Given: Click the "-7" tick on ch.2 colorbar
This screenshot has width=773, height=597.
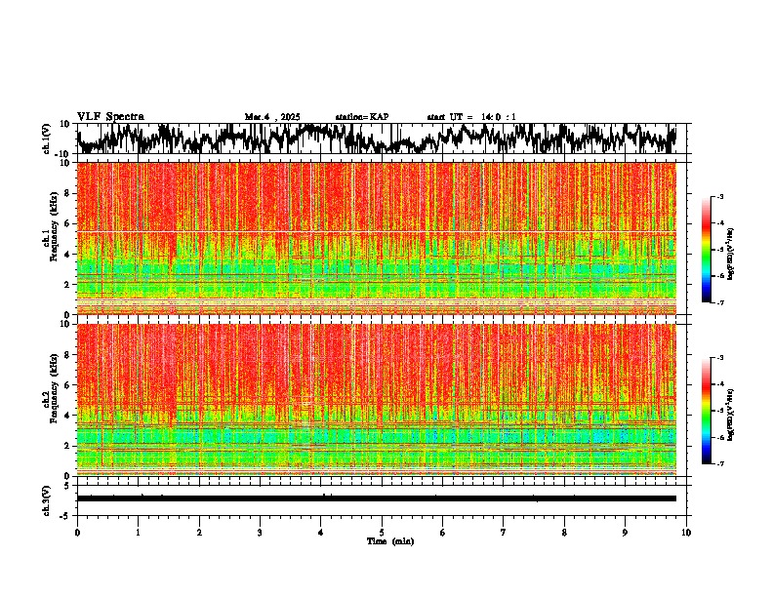Looking at the screenshot, I should pos(720,463).
